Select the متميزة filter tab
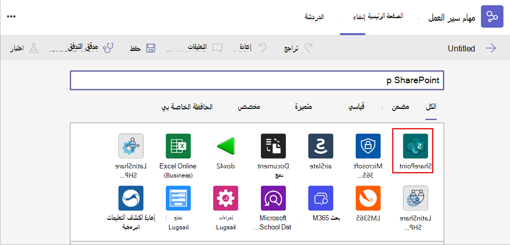Screen dimensions: 510x245 304,107
